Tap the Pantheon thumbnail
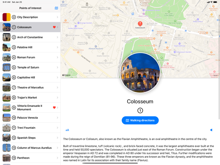Viewport: 220px width, 165px height. coord(7,158)
